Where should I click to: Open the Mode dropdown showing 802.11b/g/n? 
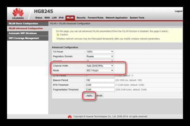tap(100, 70)
